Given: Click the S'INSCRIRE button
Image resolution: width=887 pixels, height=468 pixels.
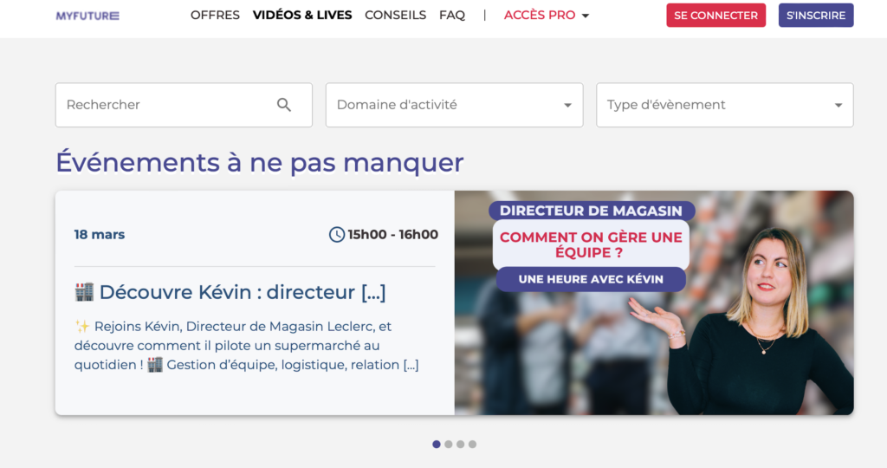Looking at the screenshot, I should [816, 16].
